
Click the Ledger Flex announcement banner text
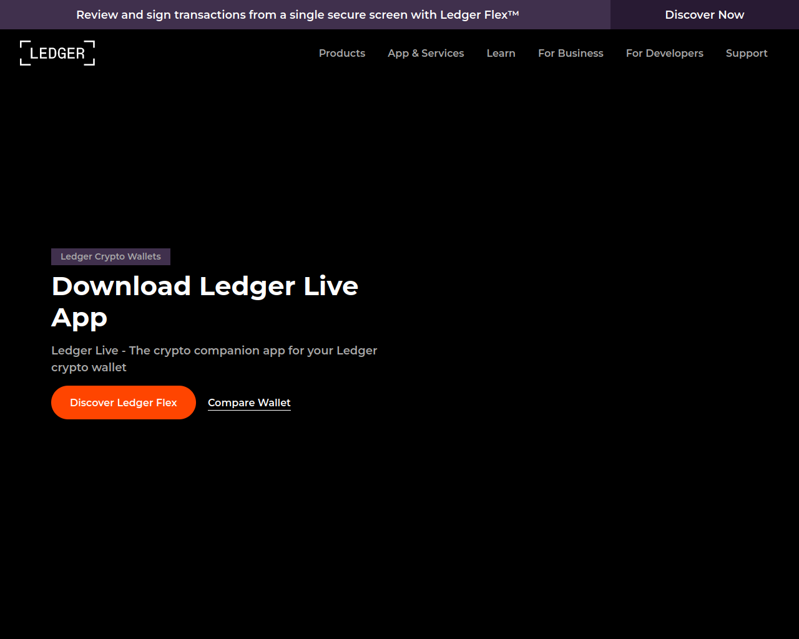click(298, 14)
